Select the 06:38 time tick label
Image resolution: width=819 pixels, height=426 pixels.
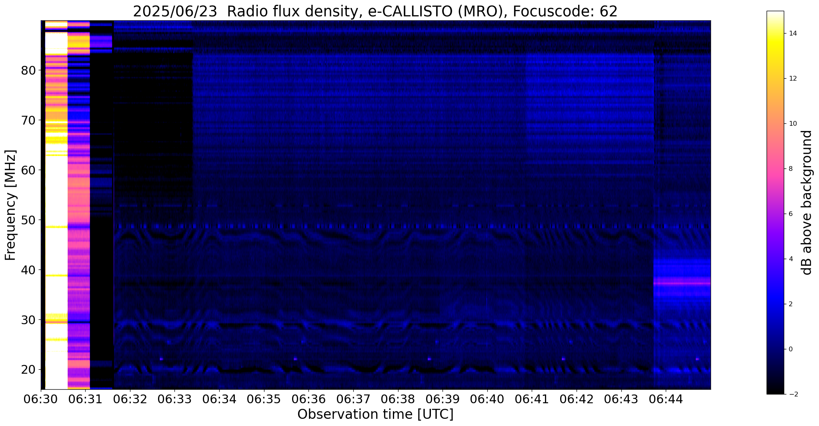pos(398,399)
